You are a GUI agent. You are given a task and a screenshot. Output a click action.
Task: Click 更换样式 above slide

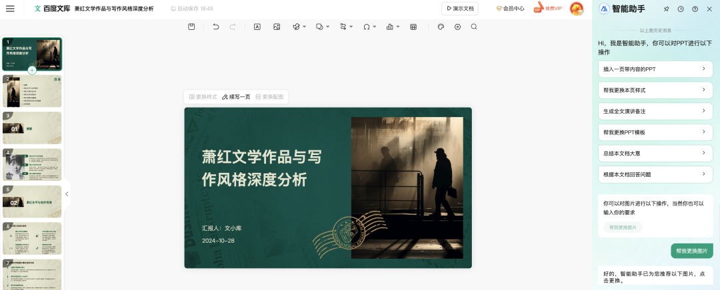[x=203, y=97]
